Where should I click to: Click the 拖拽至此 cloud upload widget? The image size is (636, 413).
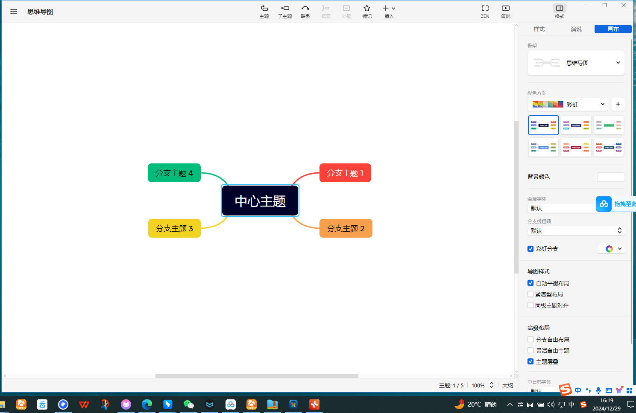[616, 204]
